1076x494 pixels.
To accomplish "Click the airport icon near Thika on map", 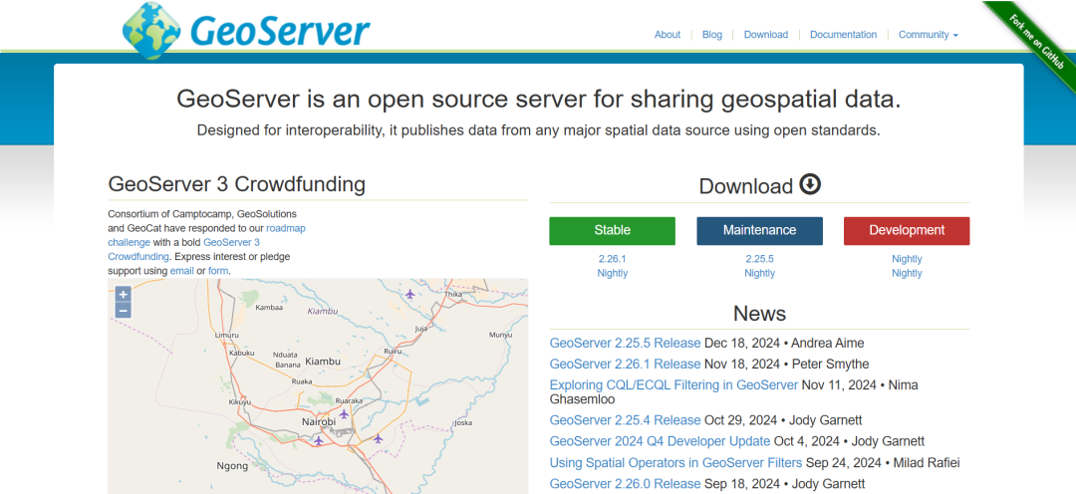I will tap(409, 295).
